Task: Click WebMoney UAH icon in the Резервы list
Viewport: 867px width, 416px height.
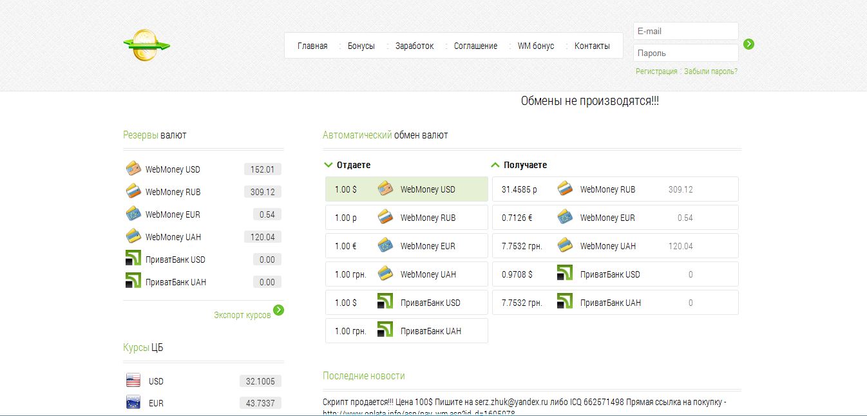Action: point(133,236)
